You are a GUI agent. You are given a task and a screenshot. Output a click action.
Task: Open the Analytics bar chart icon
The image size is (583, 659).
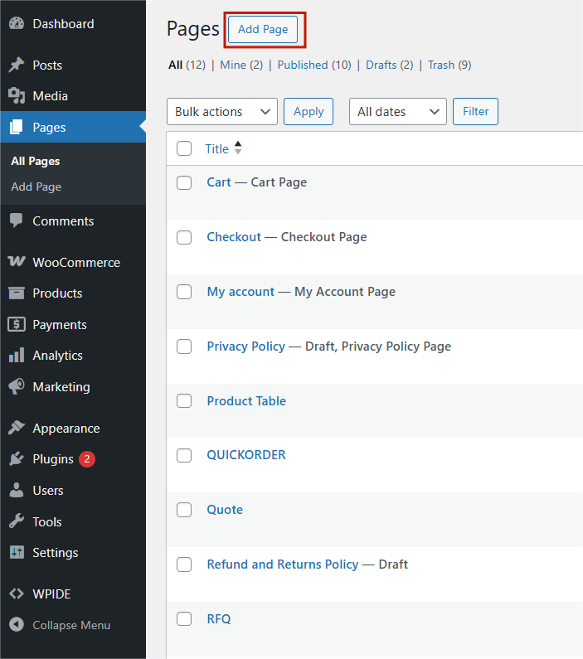click(x=17, y=355)
